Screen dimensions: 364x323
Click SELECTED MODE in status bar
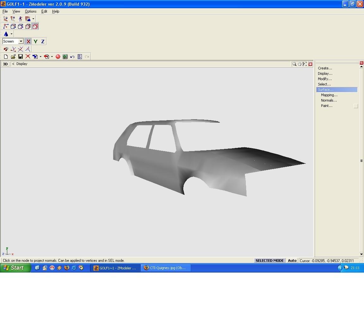click(270, 261)
